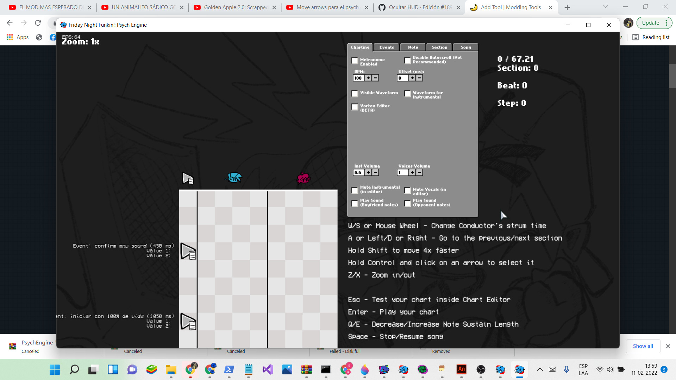Select the iniciar con 100% de vida event
This screenshot has height=380, width=676.
188,322
